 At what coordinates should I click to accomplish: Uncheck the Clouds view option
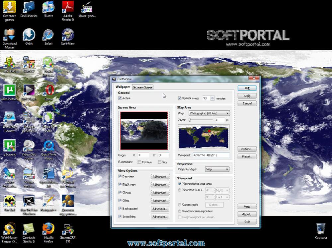(x=120, y=192)
